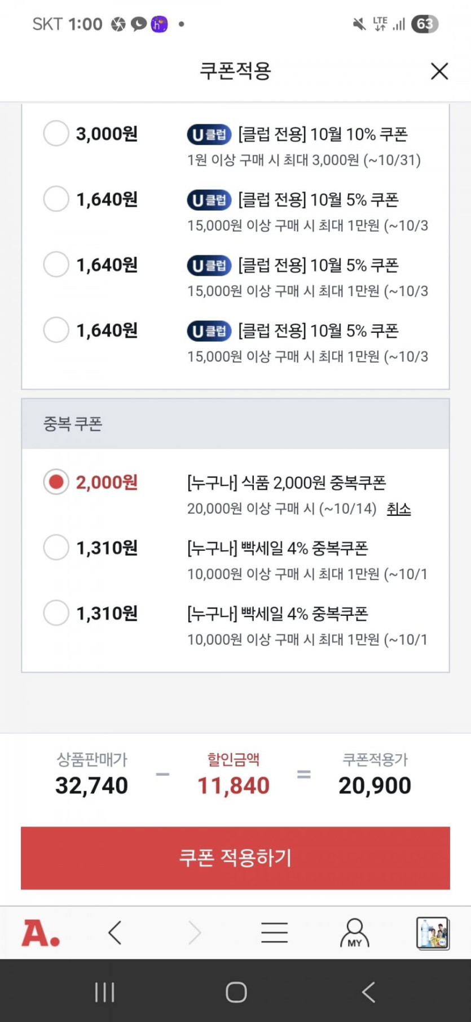The height and width of the screenshot is (1022, 471).
Task: Deselect the 2,000원 food duplicate coupon radio
Action: coord(56,482)
